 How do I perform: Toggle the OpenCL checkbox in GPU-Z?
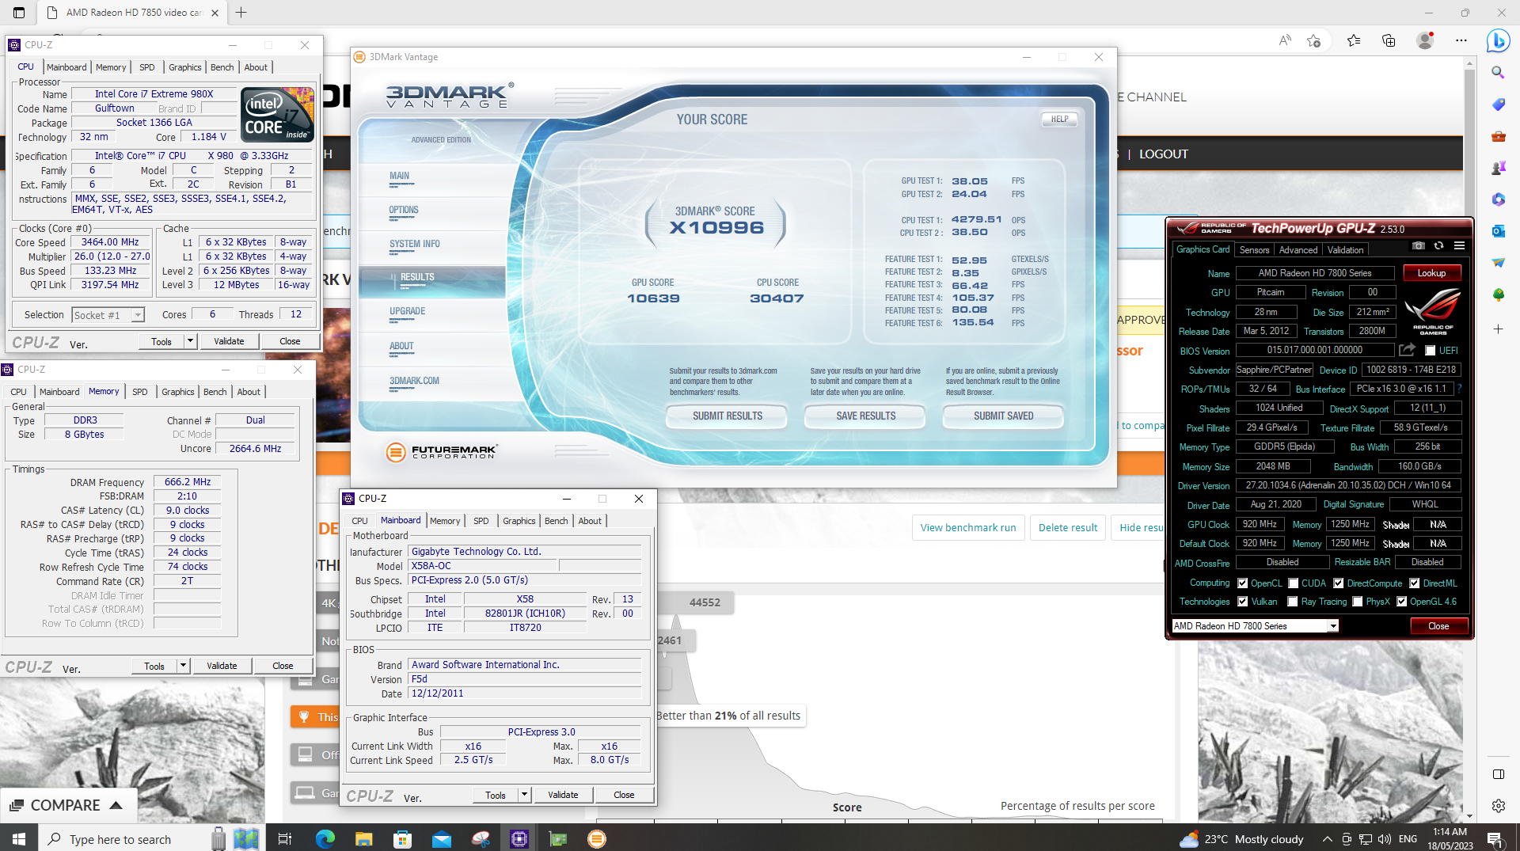(x=1242, y=583)
